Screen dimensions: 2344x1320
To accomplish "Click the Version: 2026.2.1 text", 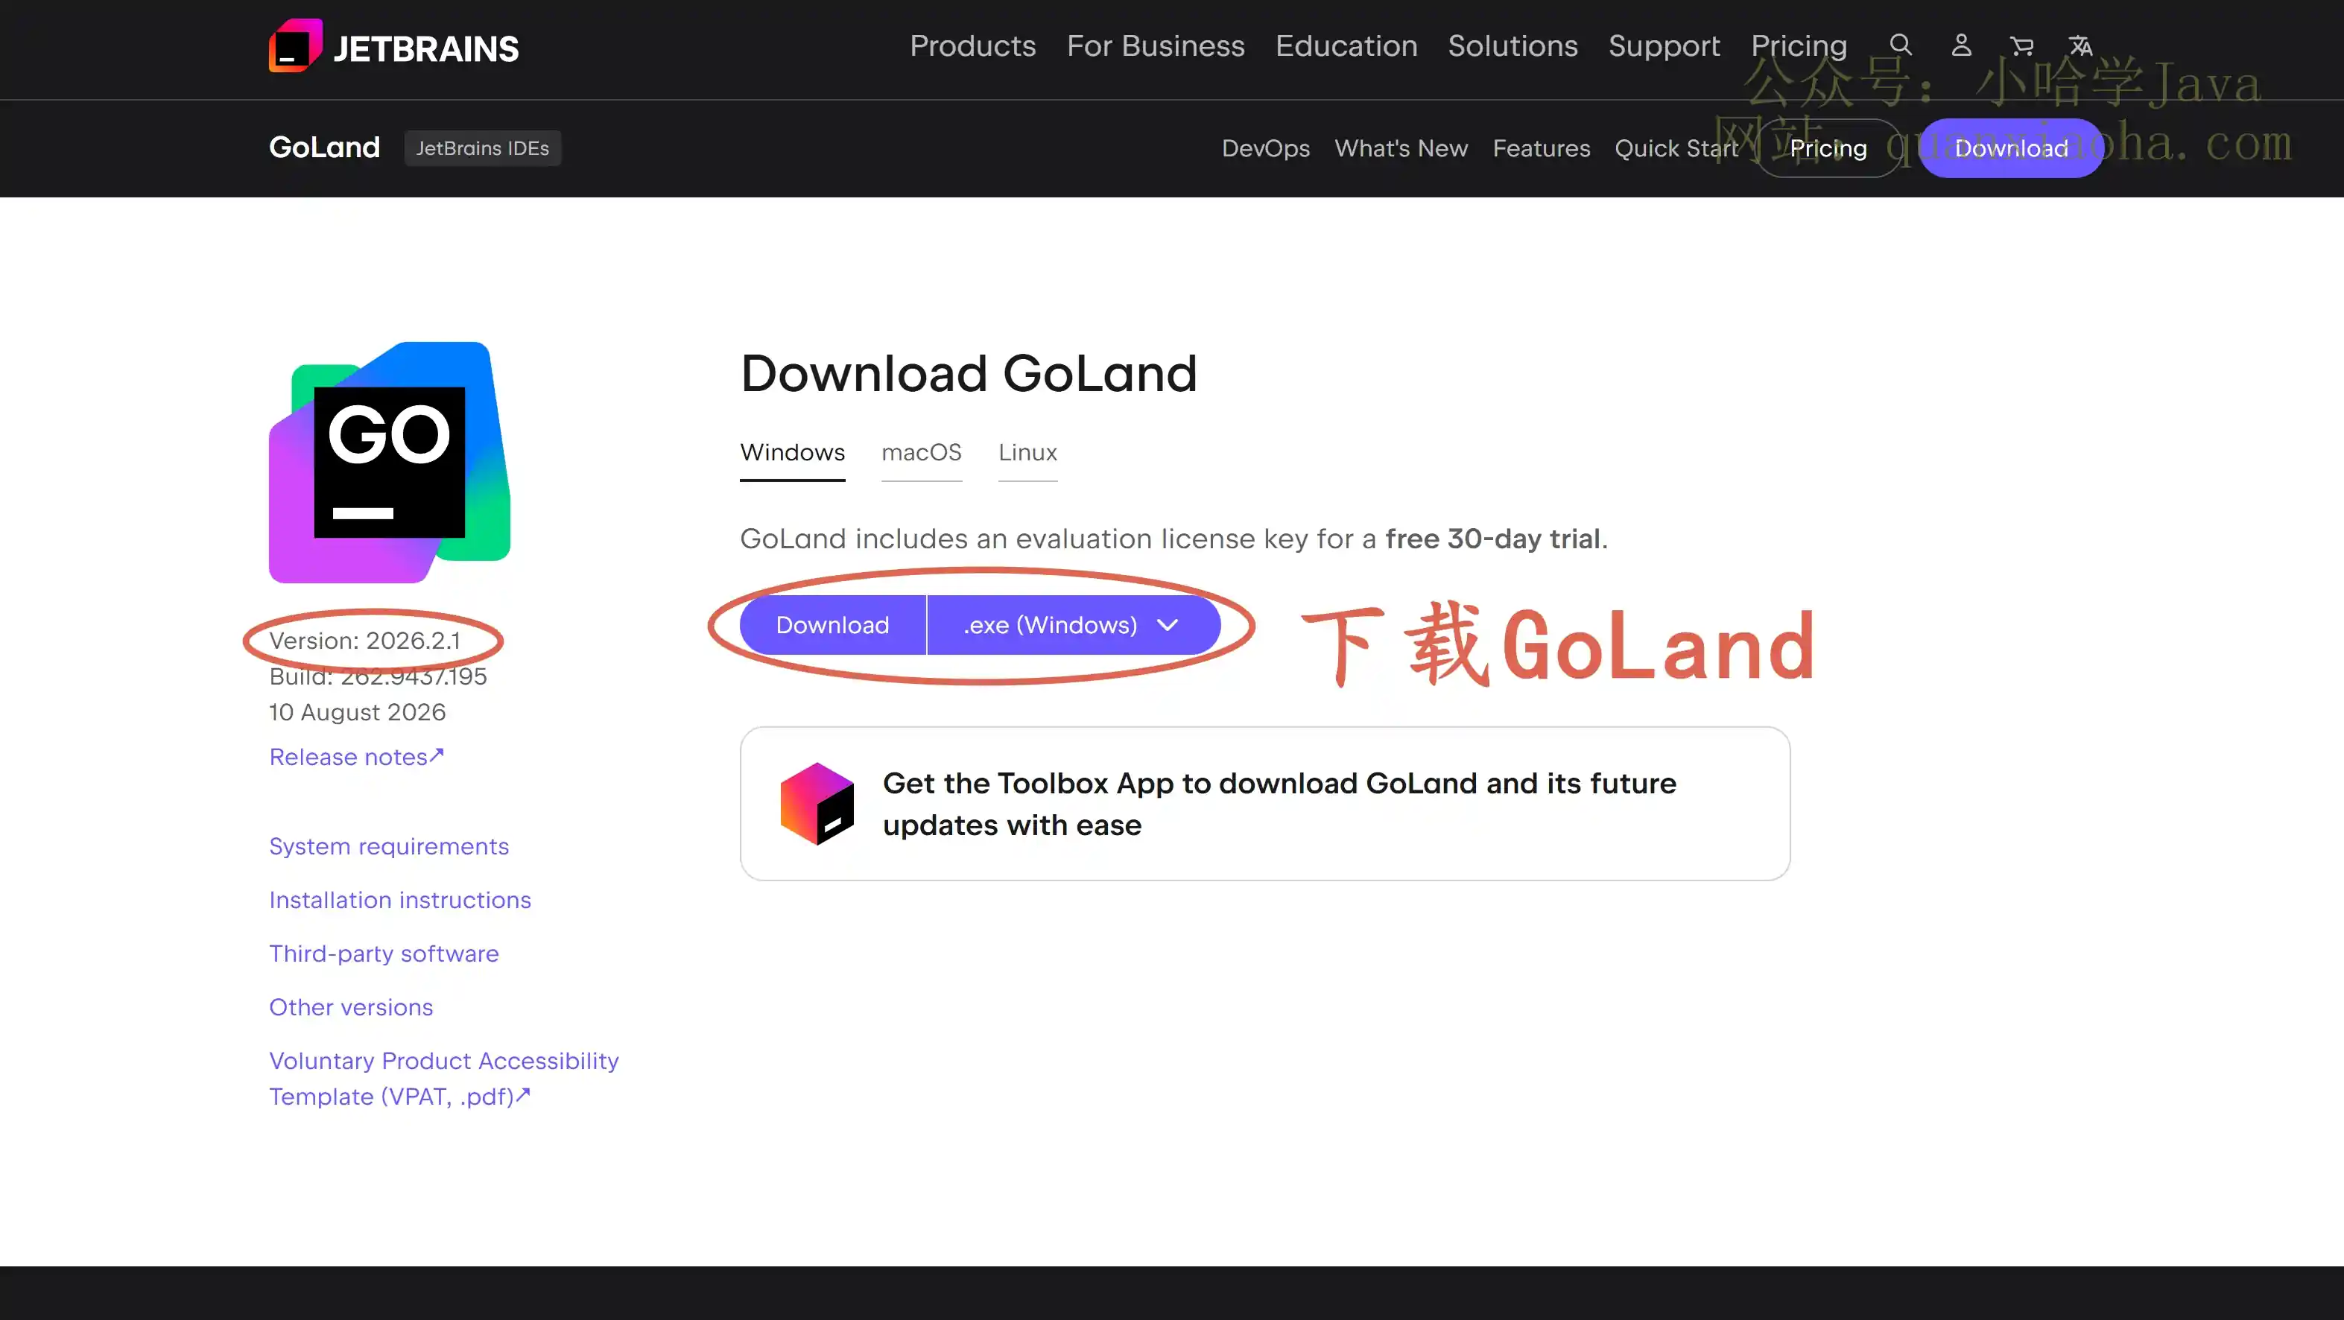I will point(364,641).
